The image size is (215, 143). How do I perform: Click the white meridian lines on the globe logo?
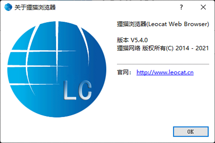(57, 52)
